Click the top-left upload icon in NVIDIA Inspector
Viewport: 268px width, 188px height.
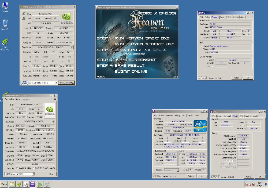(23, 13)
